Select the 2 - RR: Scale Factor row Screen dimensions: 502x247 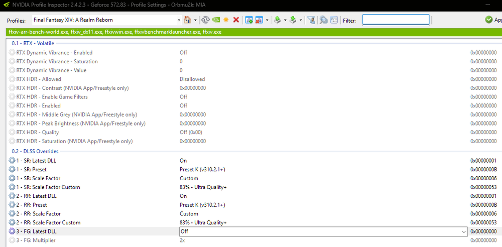pyautogui.click(x=253, y=214)
